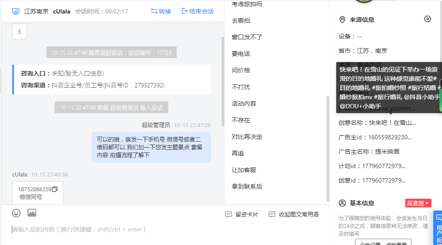End the session with 结束会话
The height and width of the screenshot is (245, 442).
[198, 11]
